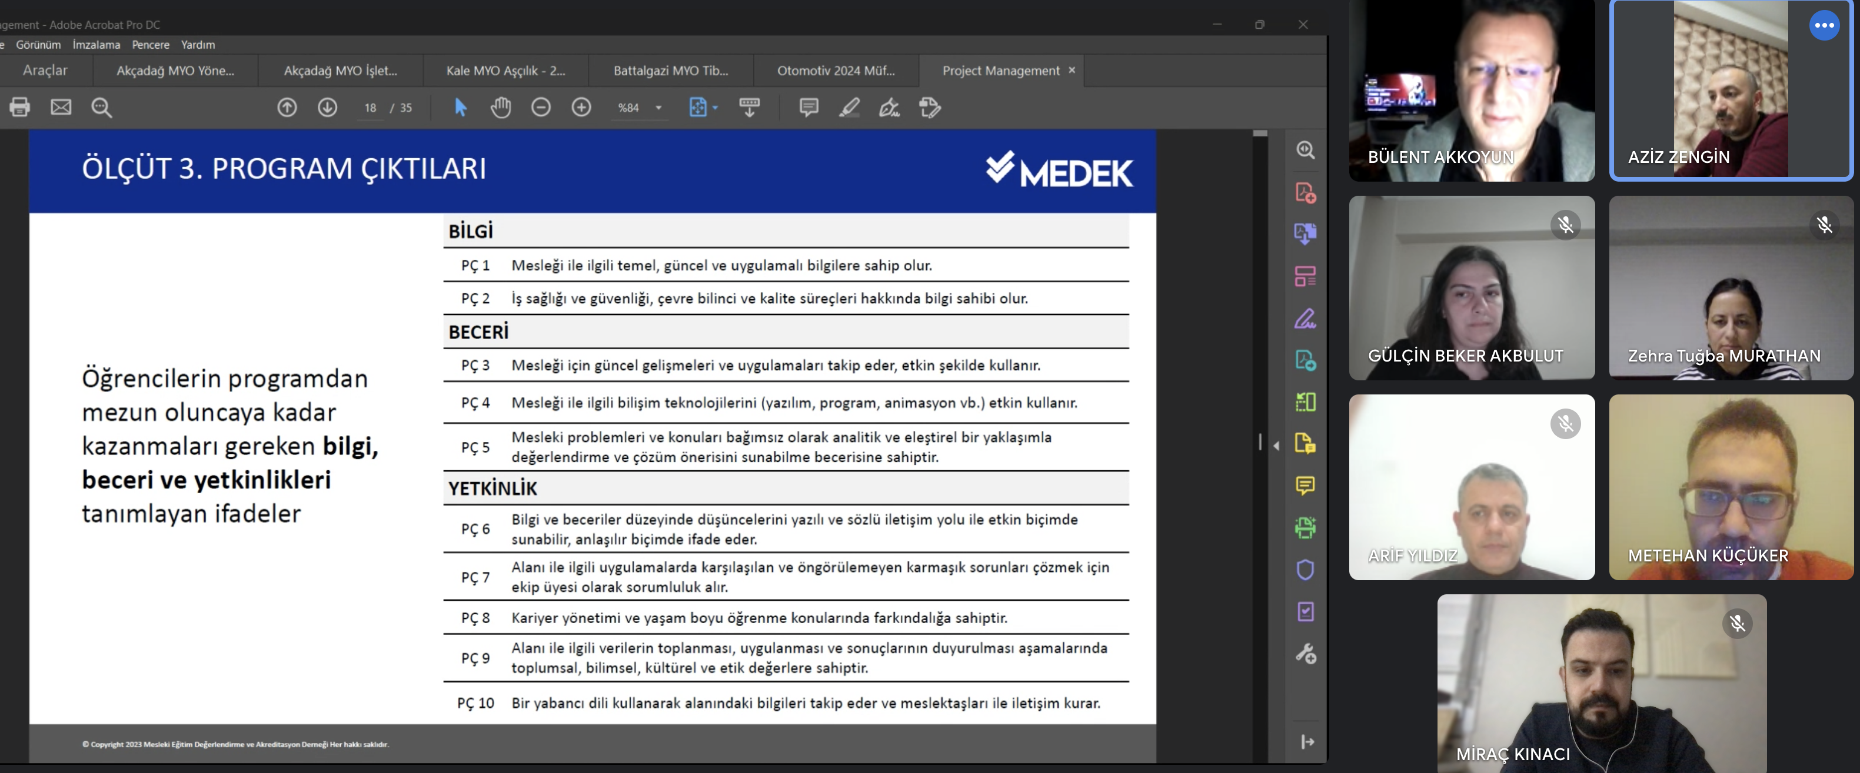Click the Araçlar tools button
The width and height of the screenshot is (1860, 773).
click(x=45, y=71)
